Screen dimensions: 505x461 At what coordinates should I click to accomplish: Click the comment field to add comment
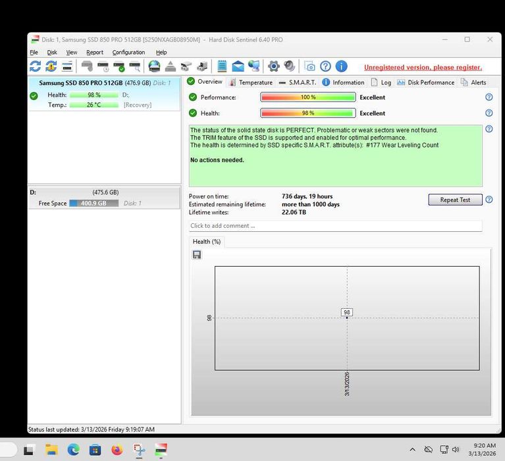(335, 226)
